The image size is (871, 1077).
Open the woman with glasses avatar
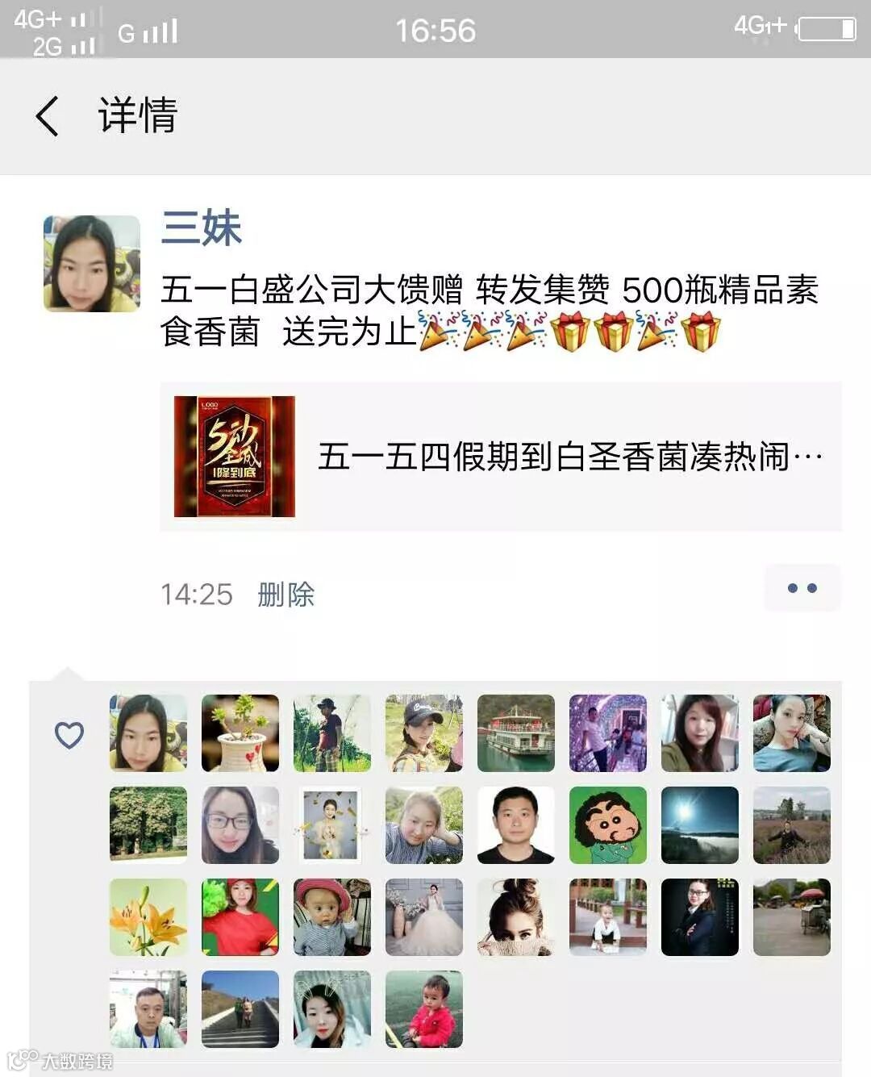pyautogui.click(x=240, y=825)
